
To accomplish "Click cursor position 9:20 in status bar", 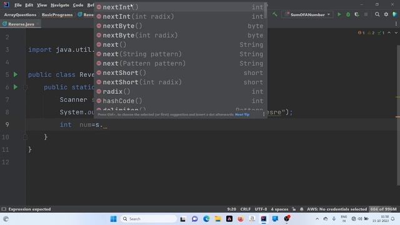I will pos(232,209).
